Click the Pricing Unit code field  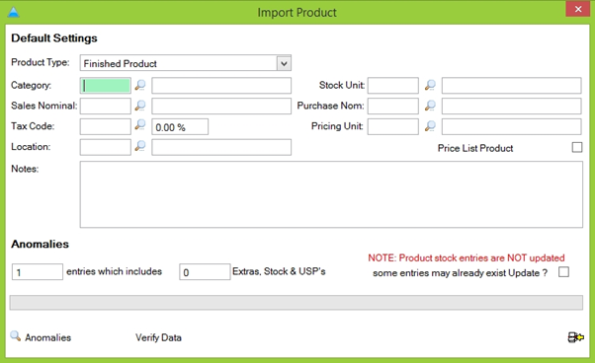click(x=393, y=126)
